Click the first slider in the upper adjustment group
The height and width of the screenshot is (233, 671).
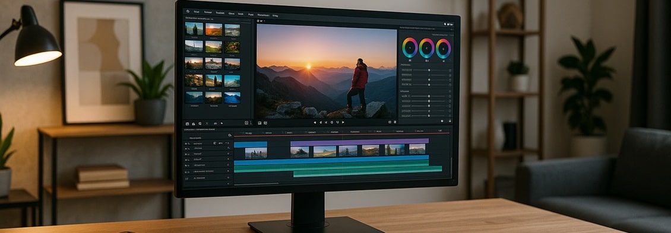[x=429, y=70]
